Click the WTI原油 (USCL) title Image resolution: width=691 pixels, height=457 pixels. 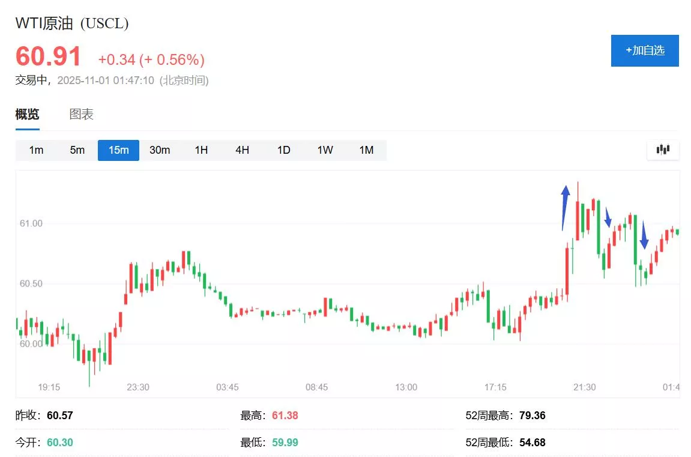click(x=72, y=23)
